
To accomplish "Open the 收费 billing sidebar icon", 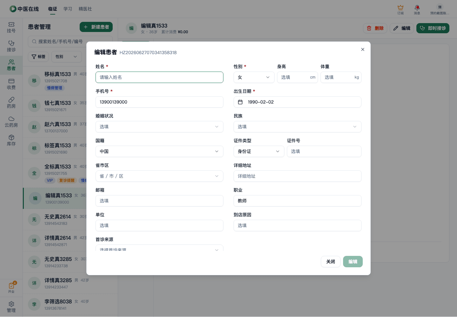I will (11, 84).
